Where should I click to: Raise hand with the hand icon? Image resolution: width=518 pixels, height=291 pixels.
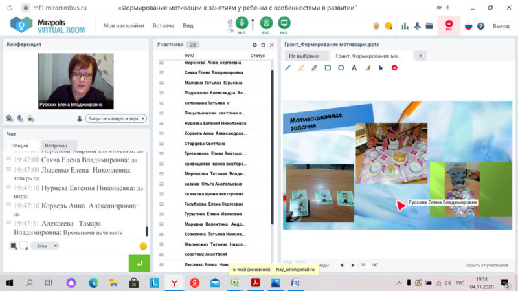click(x=376, y=26)
